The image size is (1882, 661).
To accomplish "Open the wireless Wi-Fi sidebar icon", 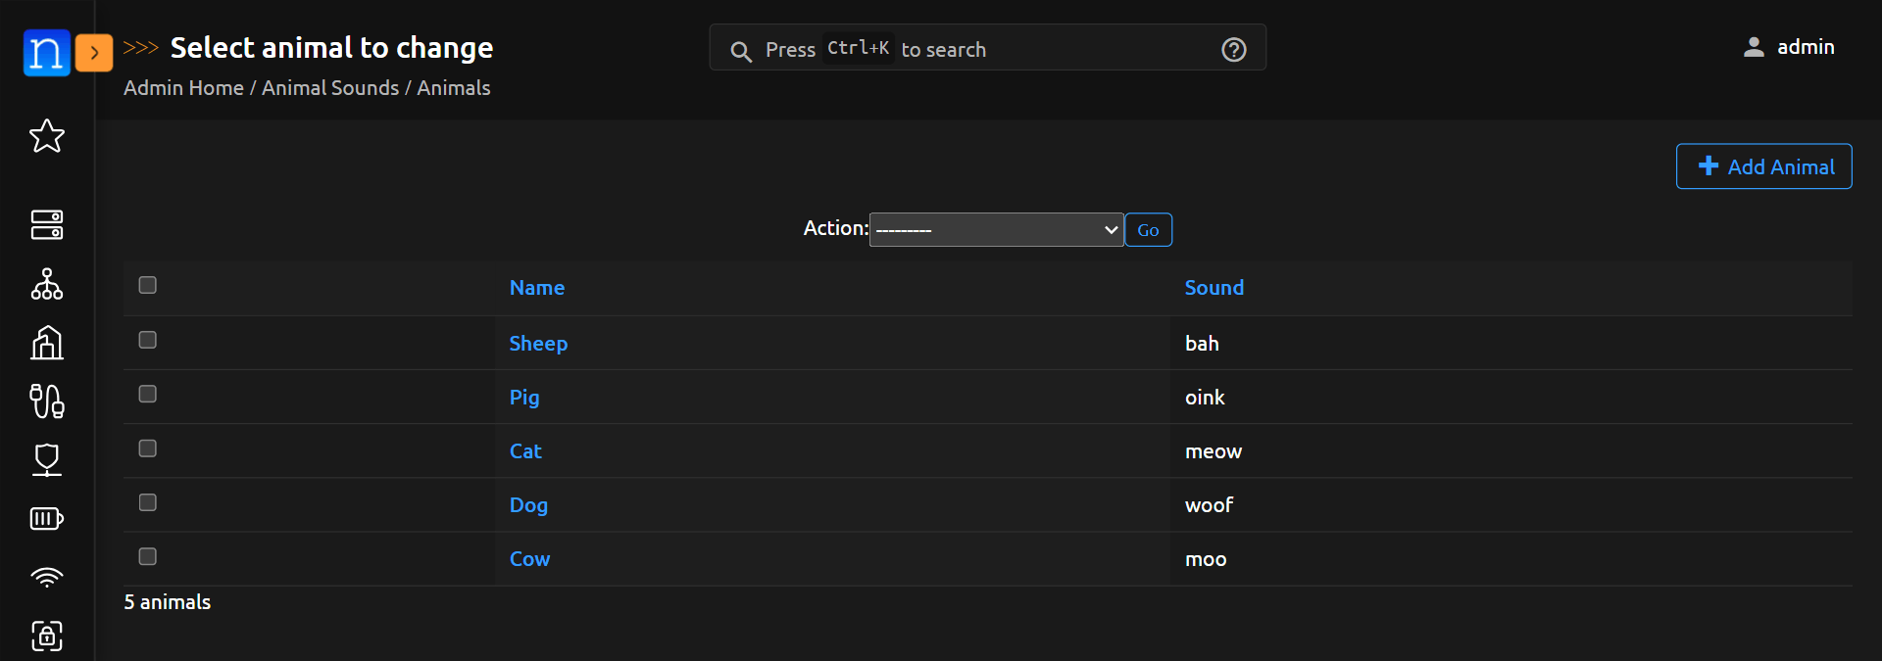I will pos(46,577).
